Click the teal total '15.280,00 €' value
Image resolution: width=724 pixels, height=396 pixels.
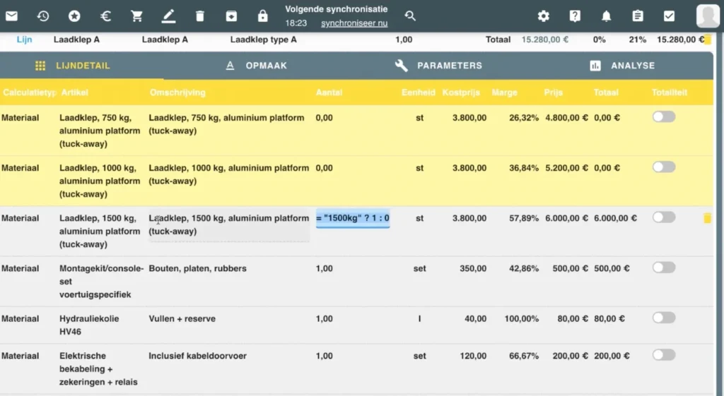pos(545,40)
